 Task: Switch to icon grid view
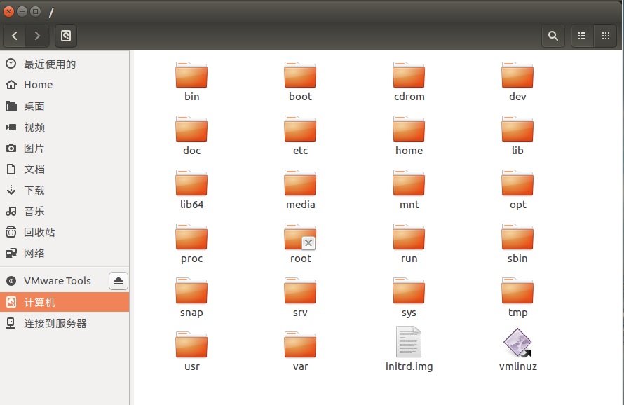(x=606, y=36)
